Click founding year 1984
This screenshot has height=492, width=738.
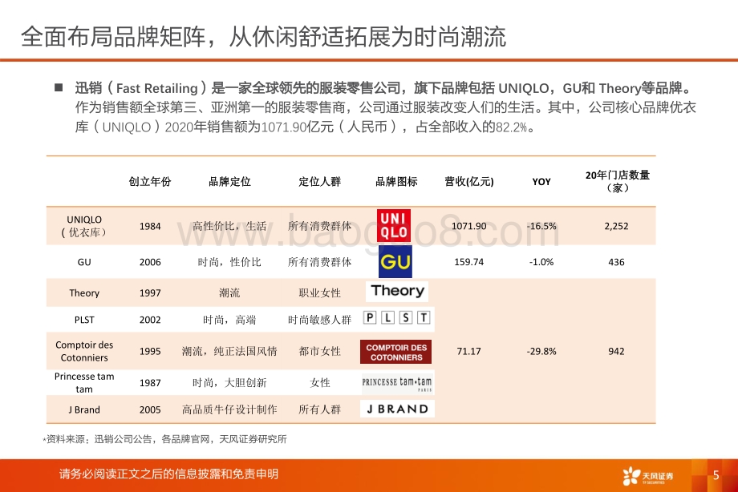point(150,226)
